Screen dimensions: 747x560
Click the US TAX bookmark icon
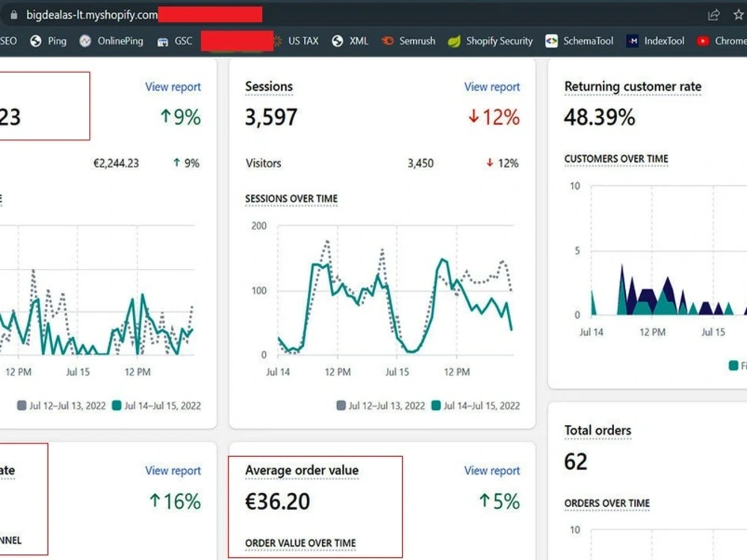(277, 41)
